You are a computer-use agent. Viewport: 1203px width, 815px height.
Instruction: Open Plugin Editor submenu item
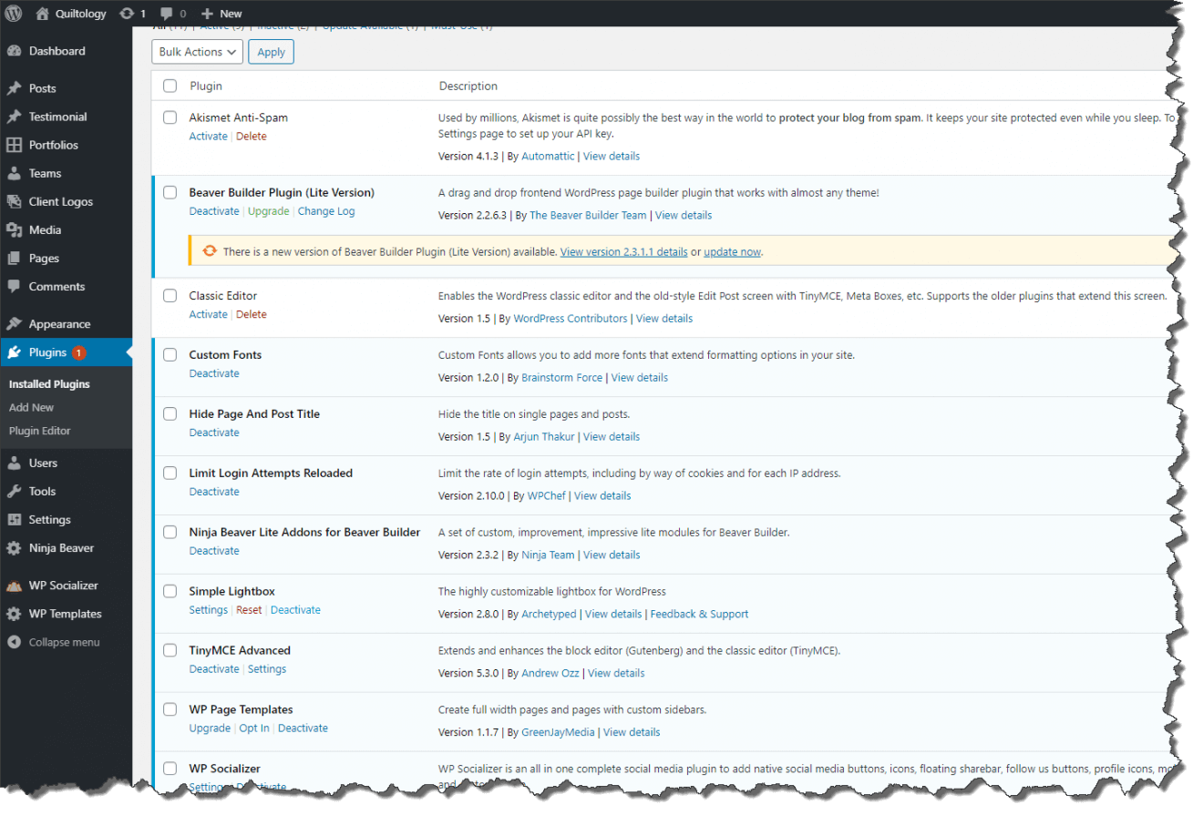[x=39, y=431]
